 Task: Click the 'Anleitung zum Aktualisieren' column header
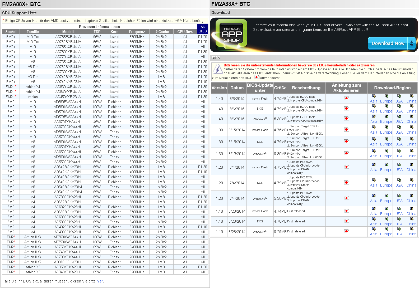click(346, 88)
